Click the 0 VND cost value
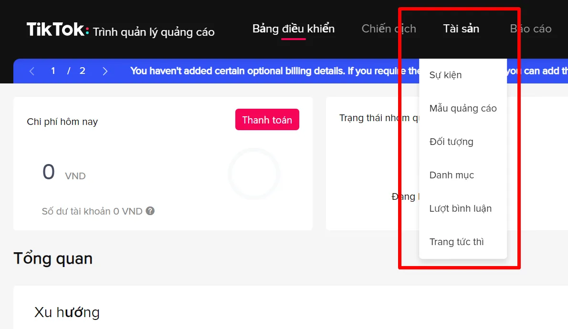568x329 pixels. [x=64, y=172]
